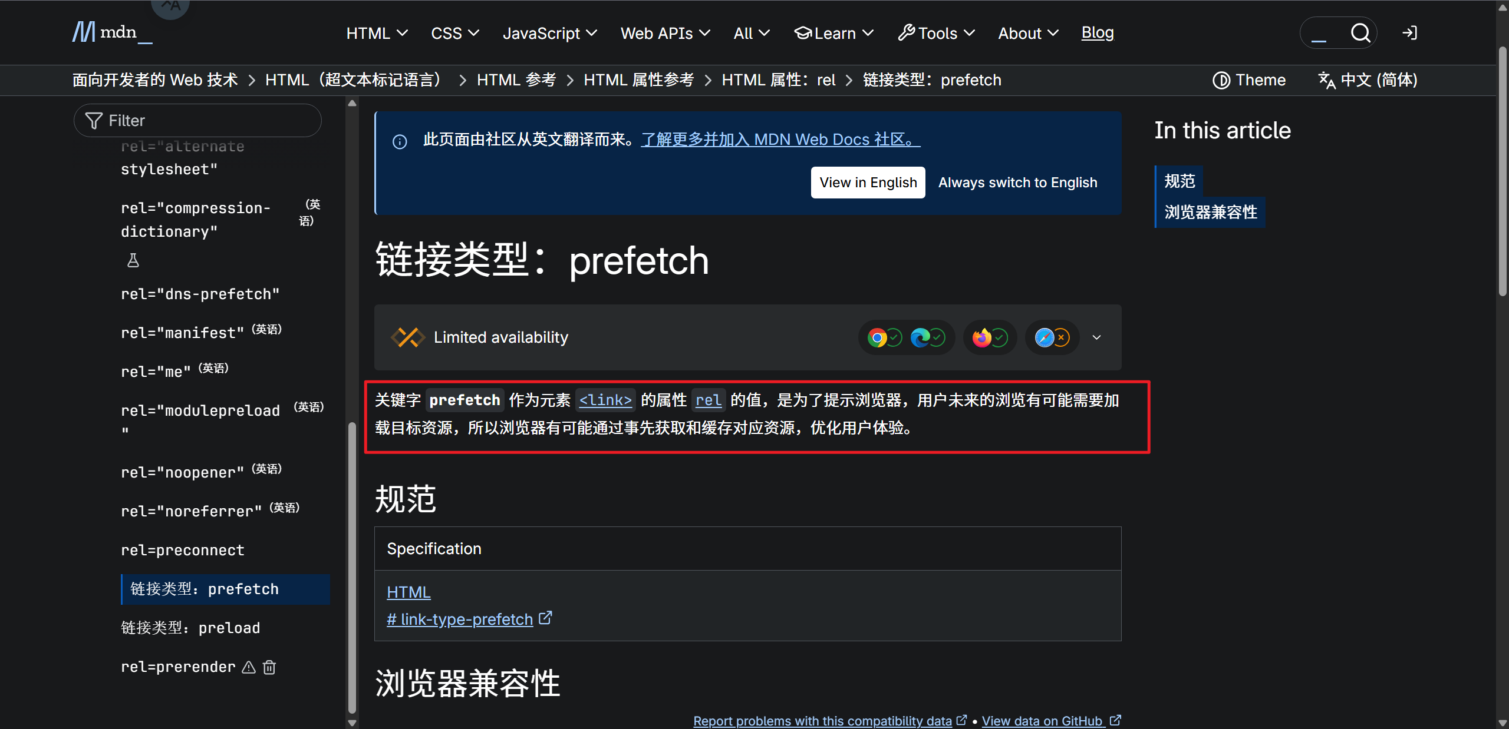Click the Safari browser support icon
The width and height of the screenshot is (1509, 729).
[x=1045, y=337]
